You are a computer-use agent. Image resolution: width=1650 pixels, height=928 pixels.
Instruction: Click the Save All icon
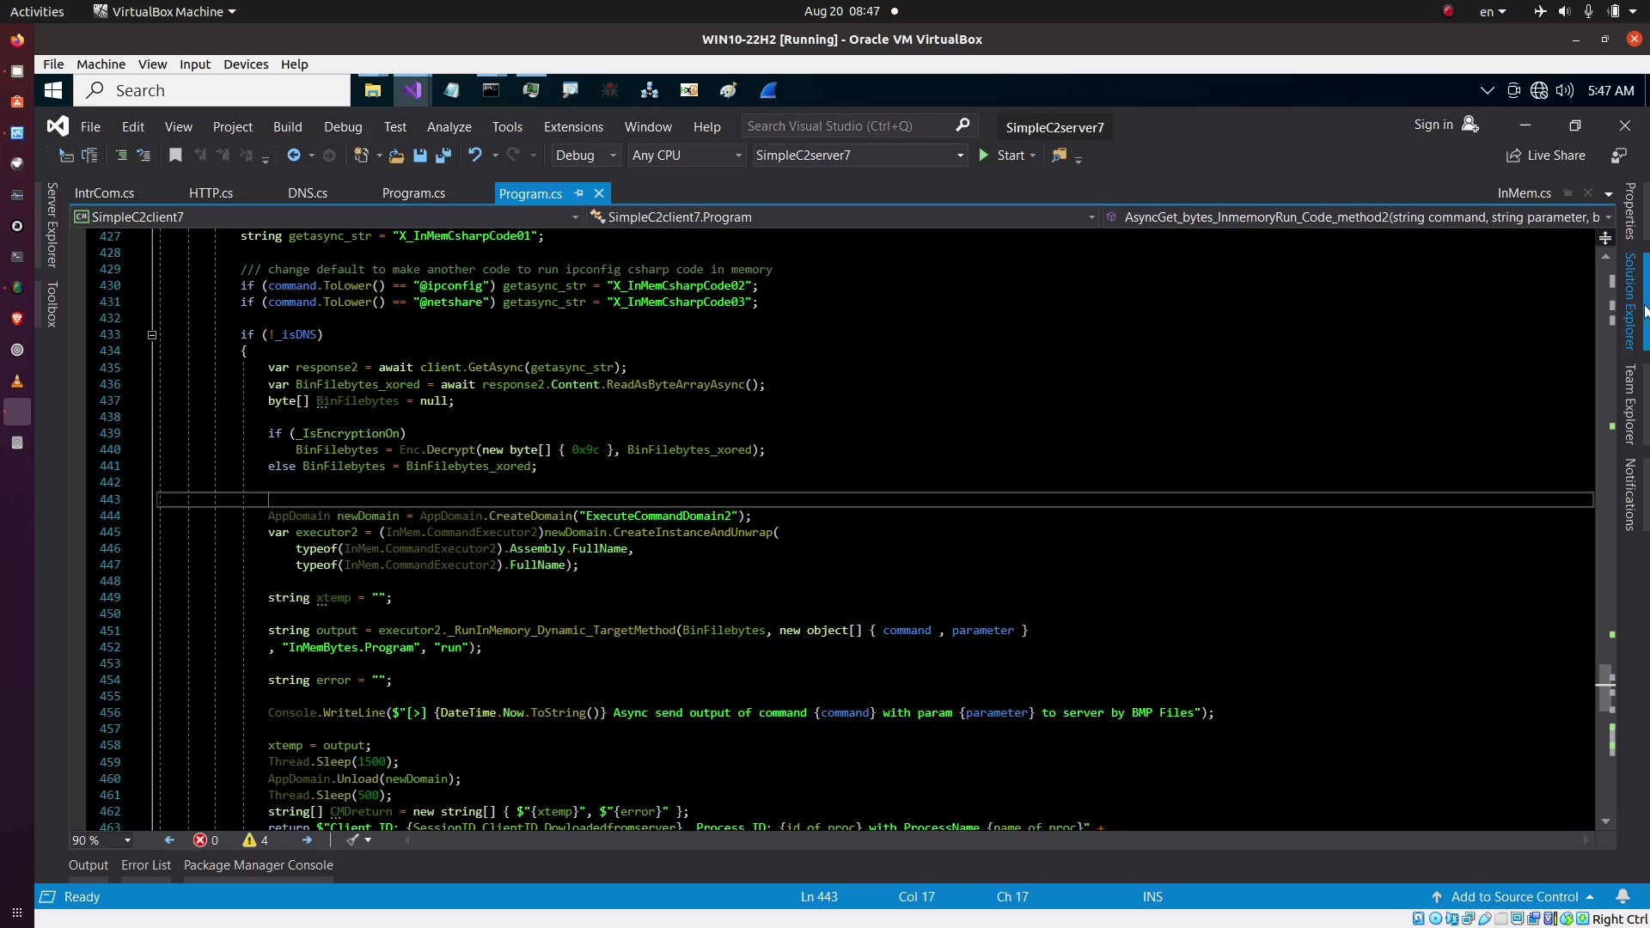pos(443,156)
